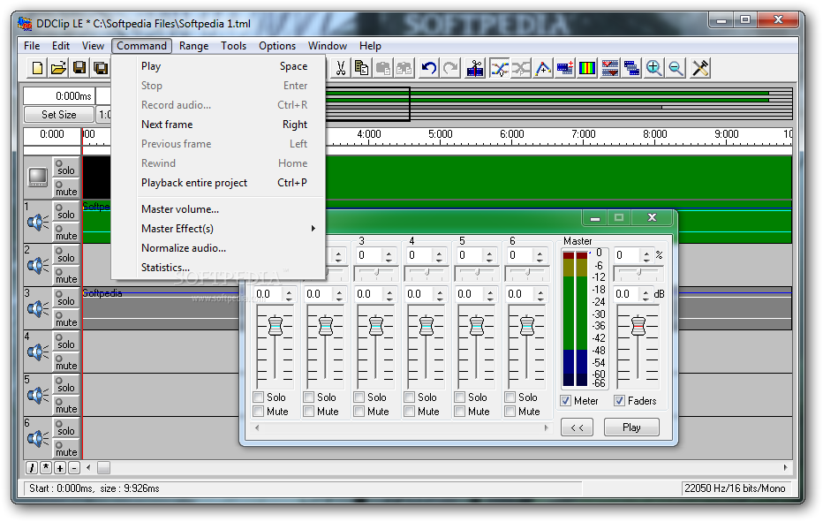The width and height of the screenshot is (823, 522).
Task: Toggle solo on the video track
Action: tap(65, 167)
